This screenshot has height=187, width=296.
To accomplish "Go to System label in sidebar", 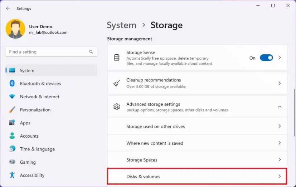I will (27, 70).
